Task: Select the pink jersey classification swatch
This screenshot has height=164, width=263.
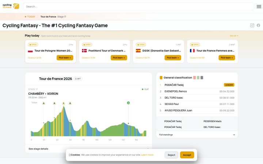Action: [194, 78]
